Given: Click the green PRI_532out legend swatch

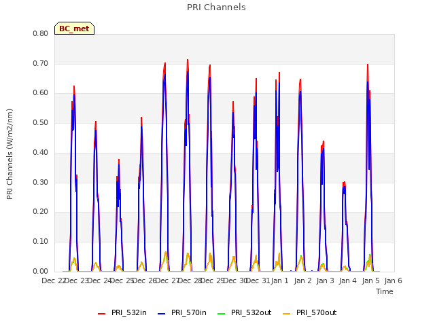Looking at the screenshot, I should tap(222, 314).
